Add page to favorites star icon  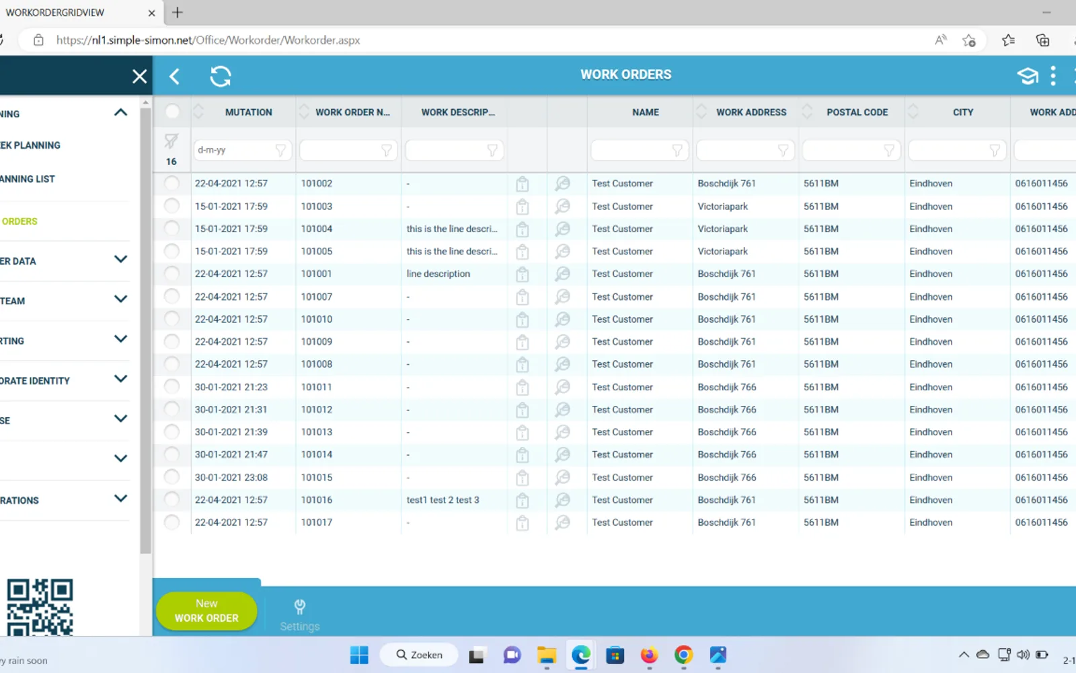coord(969,40)
